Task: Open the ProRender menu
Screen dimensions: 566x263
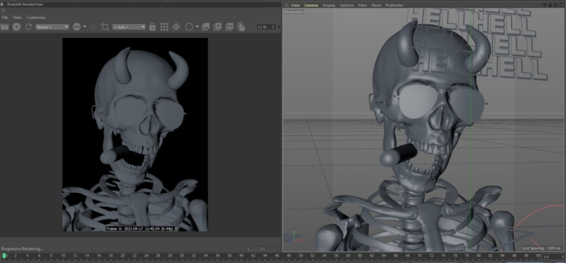Action: 394,6
